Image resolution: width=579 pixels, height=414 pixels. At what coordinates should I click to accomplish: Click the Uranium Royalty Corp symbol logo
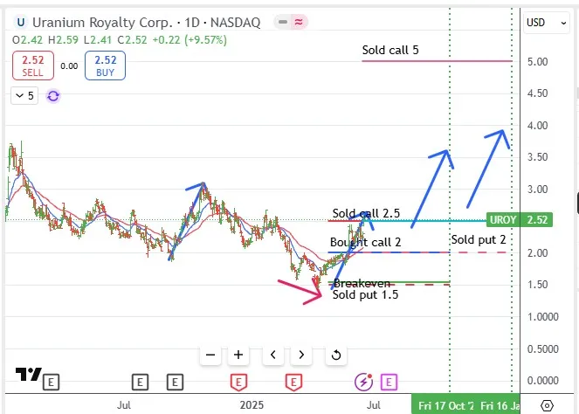20,22
